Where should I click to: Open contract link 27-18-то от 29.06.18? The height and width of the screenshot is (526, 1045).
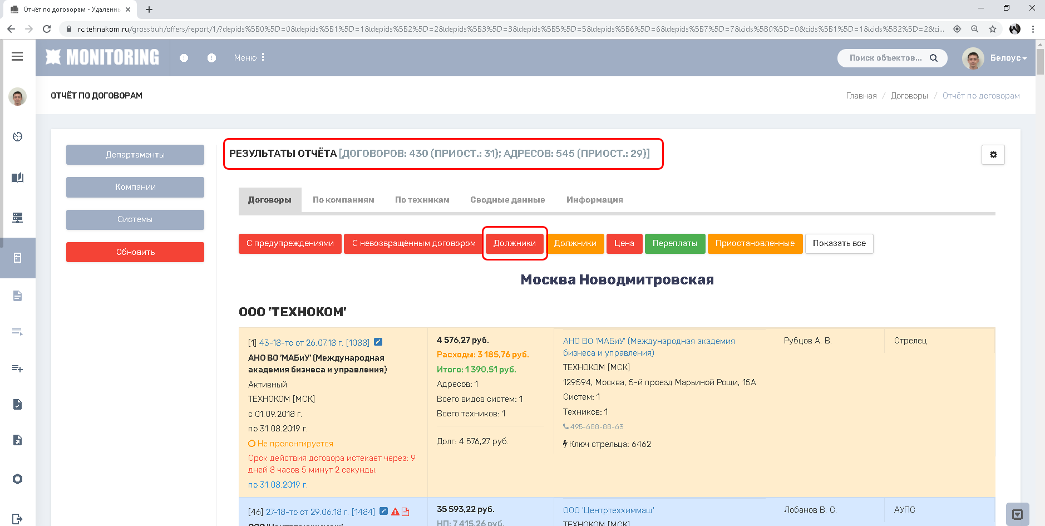click(321, 512)
